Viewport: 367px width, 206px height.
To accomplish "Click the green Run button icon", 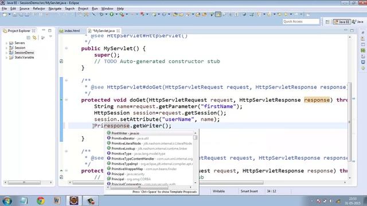I will click(112, 14).
